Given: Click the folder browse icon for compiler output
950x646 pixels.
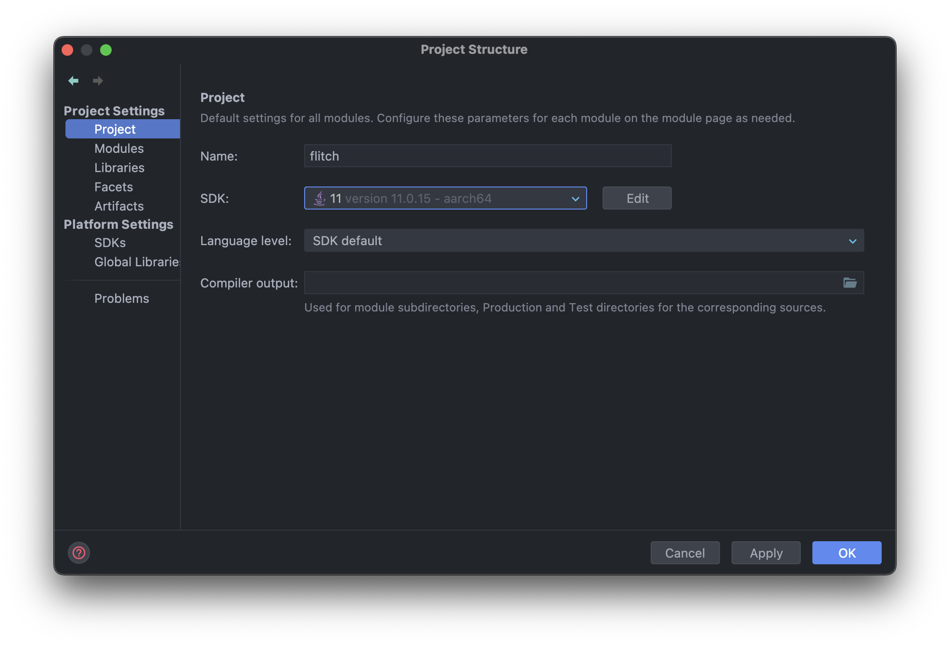Looking at the screenshot, I should coord(850,283).
